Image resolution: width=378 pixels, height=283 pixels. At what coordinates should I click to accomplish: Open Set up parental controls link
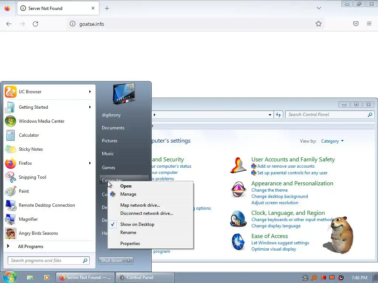click(292, 173)
